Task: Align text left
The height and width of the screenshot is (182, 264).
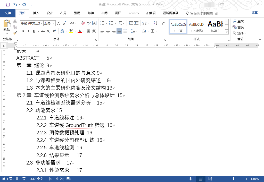Action: 102,31
